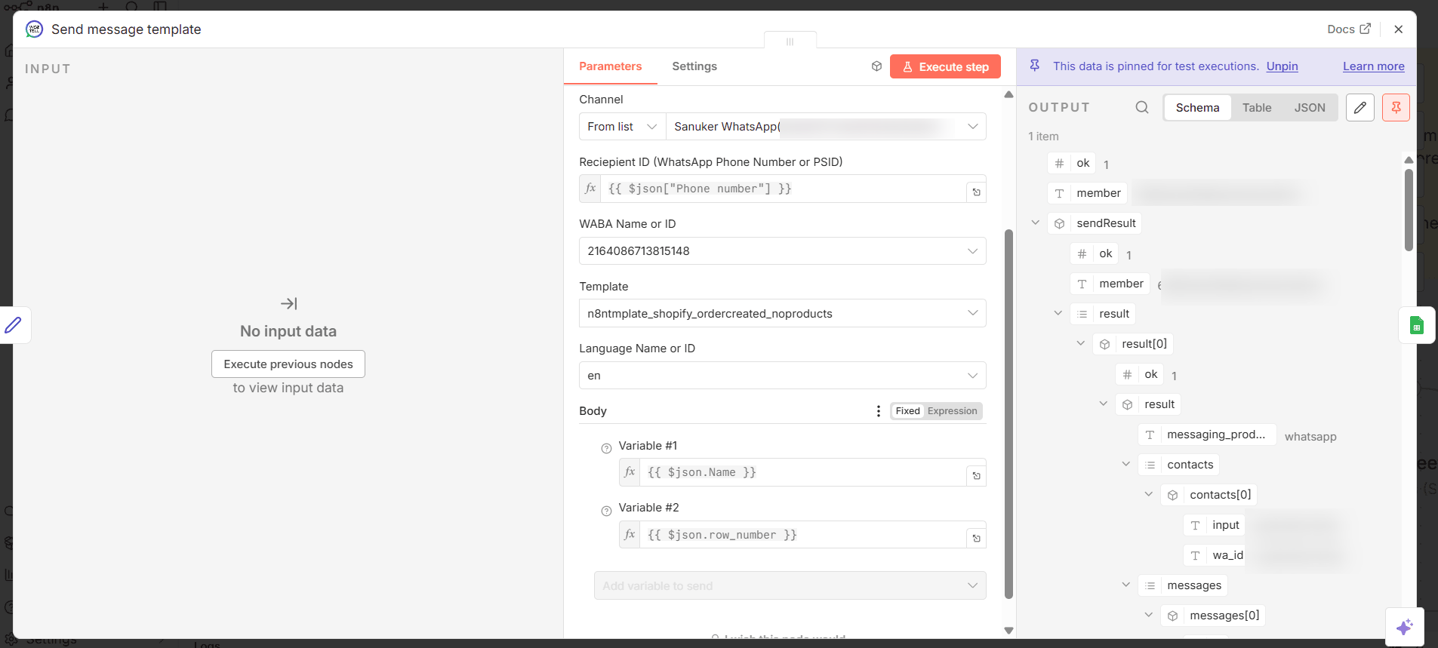Click the Unpin link
Viewport: 1438px width, 648px height.
pos(1282,66)
